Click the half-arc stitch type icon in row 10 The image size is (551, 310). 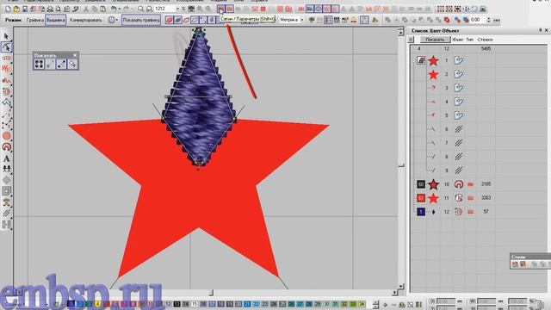(x=459, y=184)
